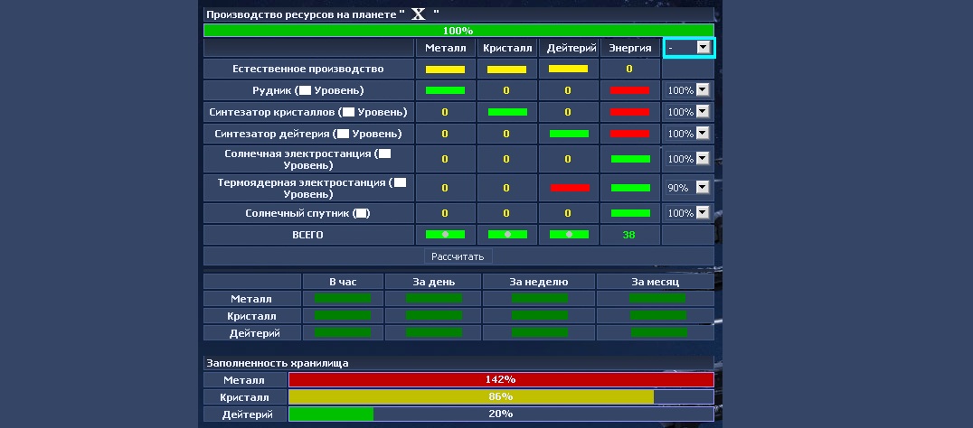
Task: Open the Рудник production percentage dropdown
Action: pyautogui.click(x=688, y=90)
